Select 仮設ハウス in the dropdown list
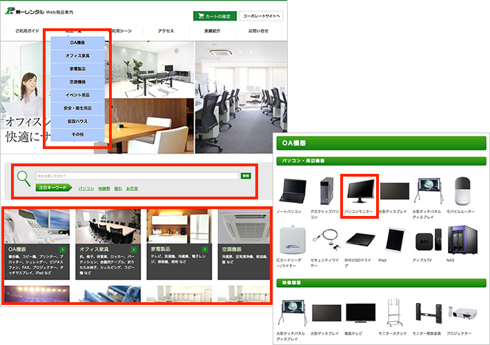This screenshot has height=345, width=490. [x=78, y=121]
